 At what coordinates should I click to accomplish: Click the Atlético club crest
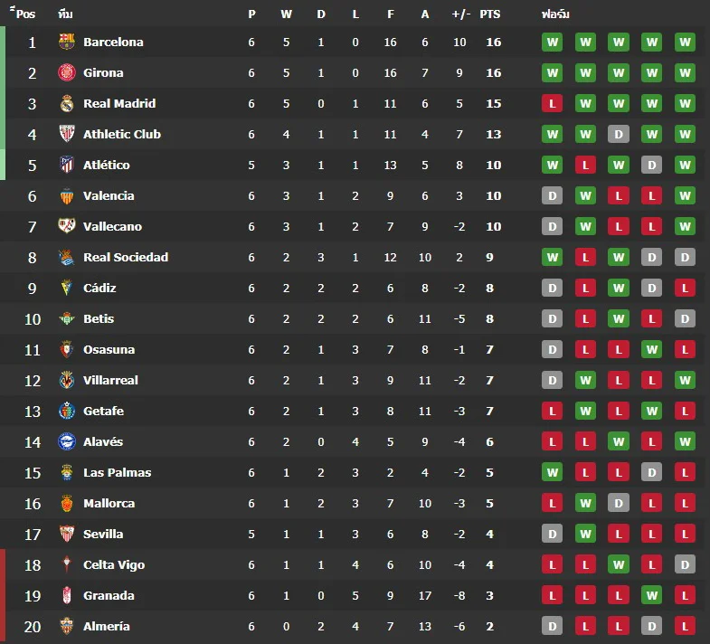[67, 165]
